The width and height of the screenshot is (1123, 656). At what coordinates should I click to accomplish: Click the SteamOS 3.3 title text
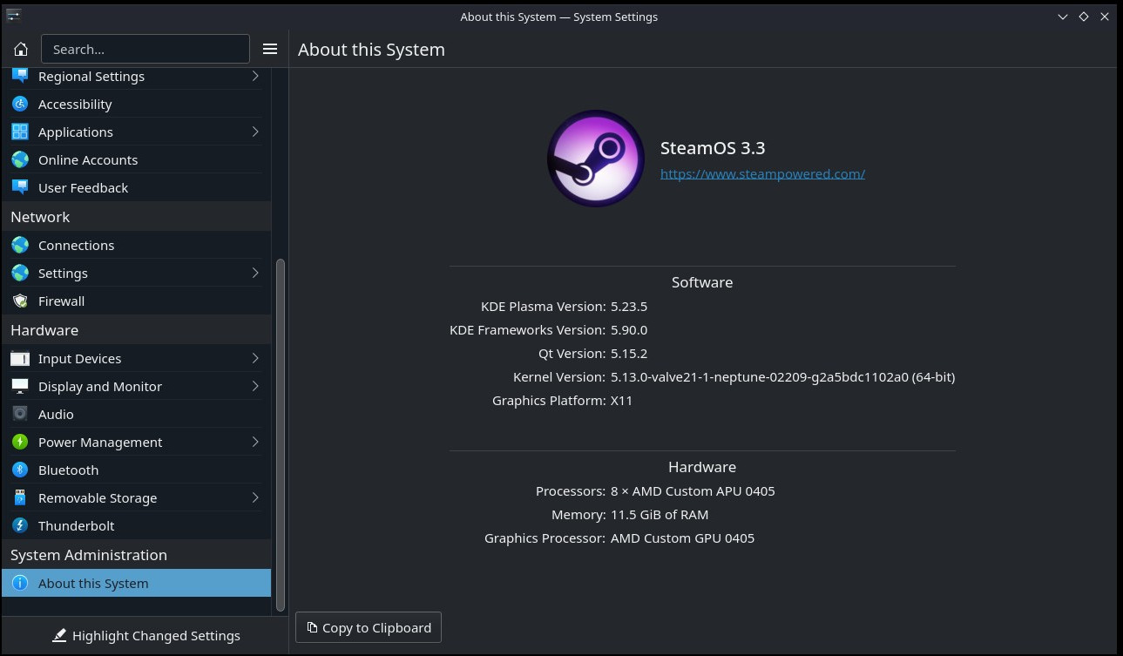pyautogui.click(x=713, y=148)
